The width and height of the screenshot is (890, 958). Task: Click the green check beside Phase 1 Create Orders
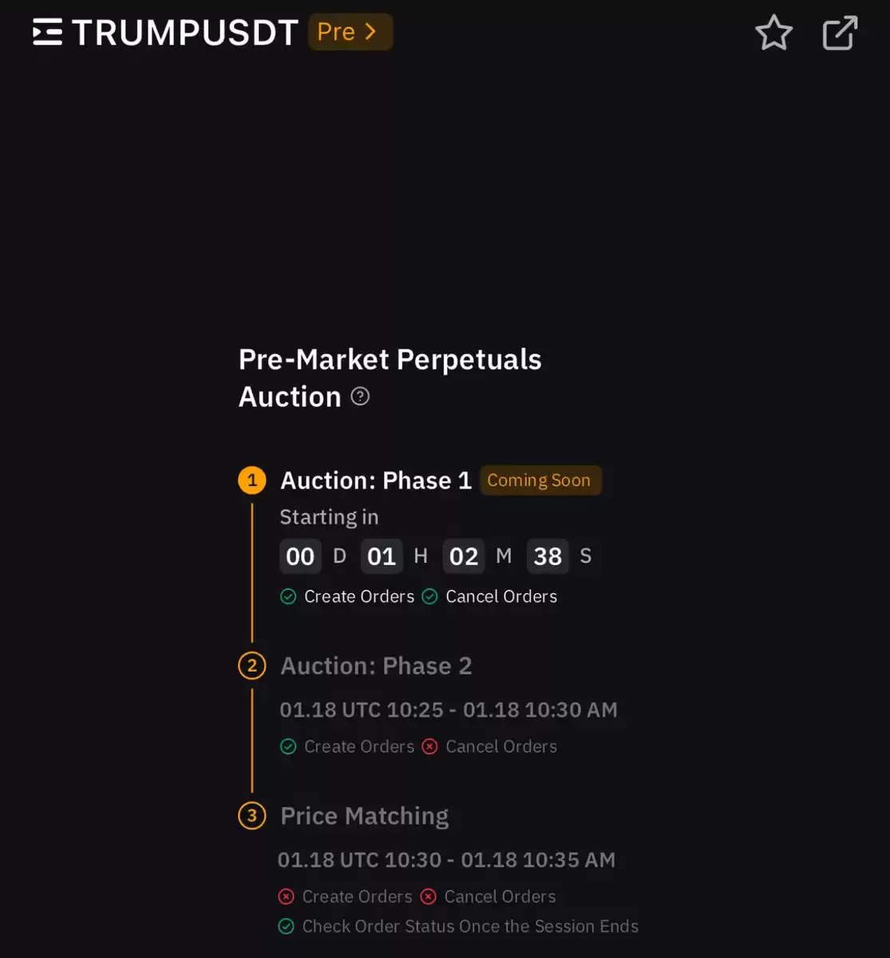(x=288, y=596)
